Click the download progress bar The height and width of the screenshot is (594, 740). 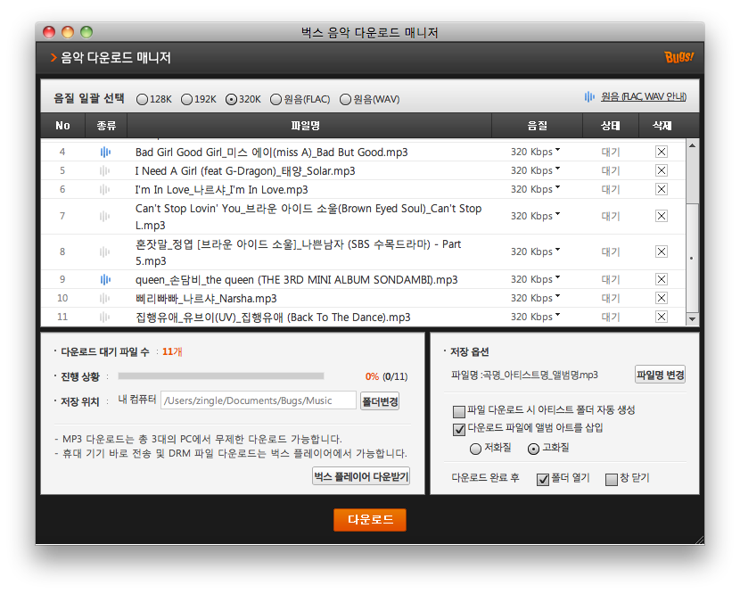click(x=221, y=376)
